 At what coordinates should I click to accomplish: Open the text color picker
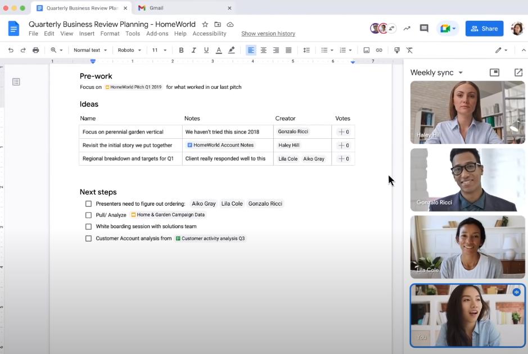(x=219, y=50)
